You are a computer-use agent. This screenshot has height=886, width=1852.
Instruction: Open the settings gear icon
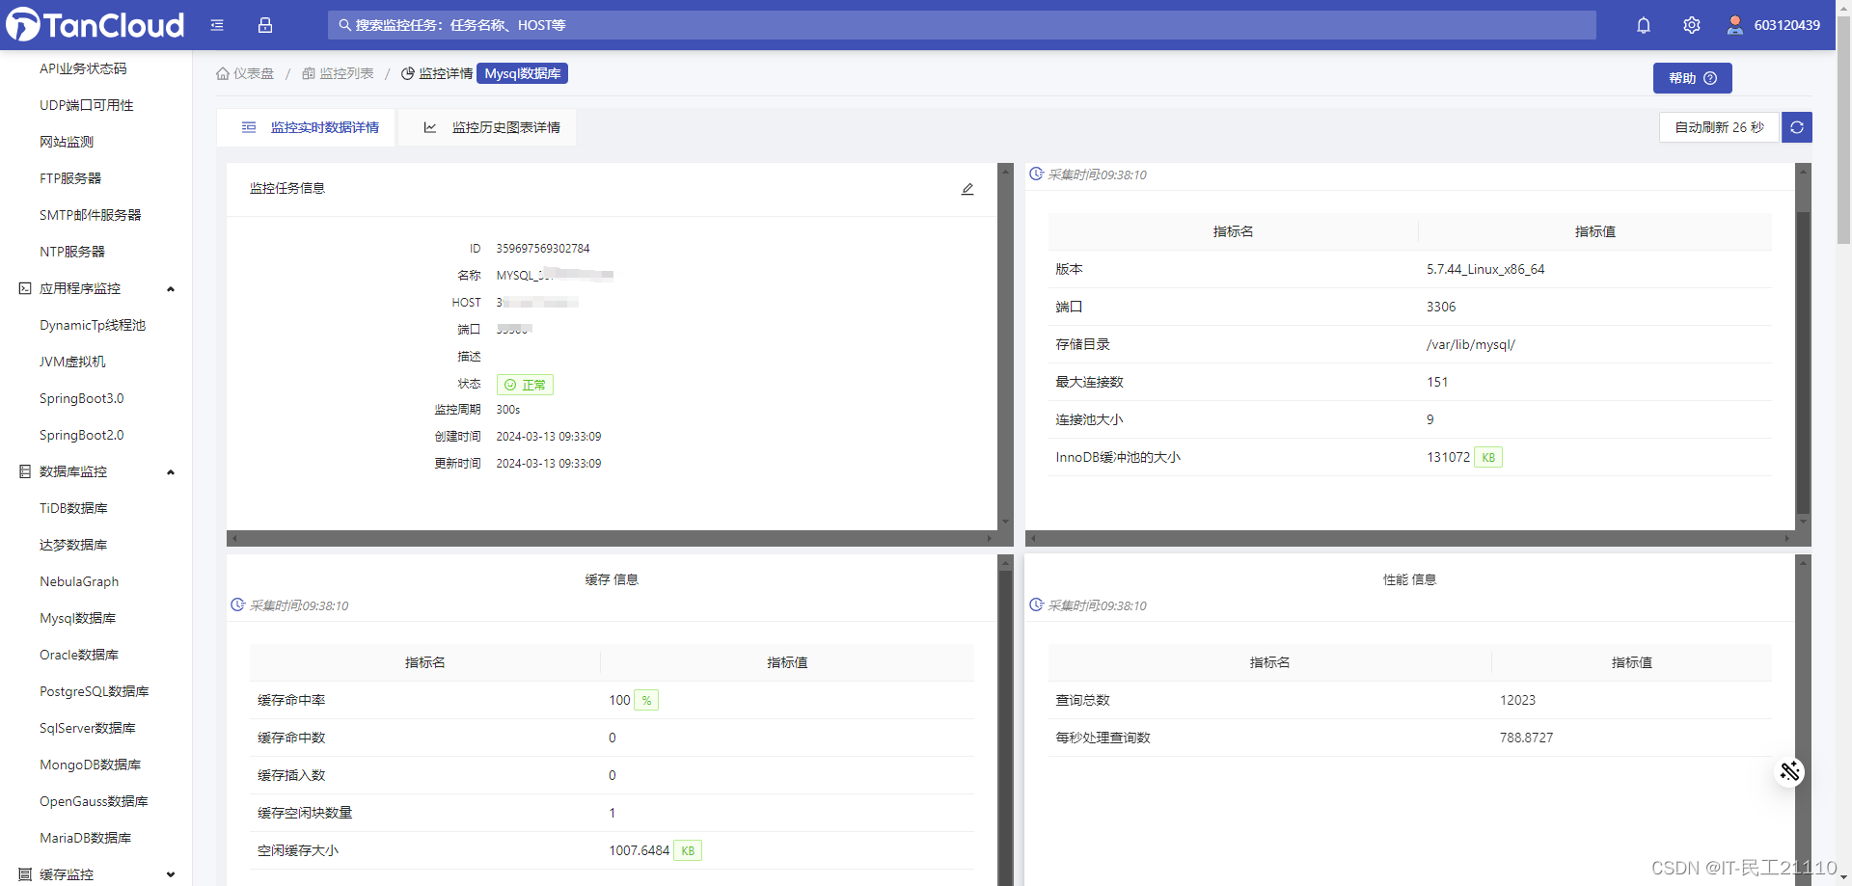tap(1692, 25)
